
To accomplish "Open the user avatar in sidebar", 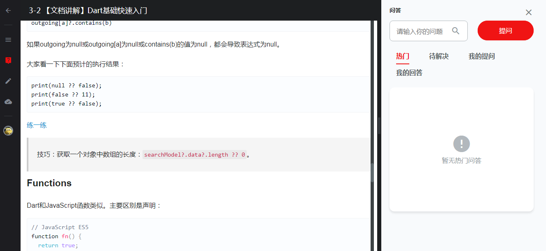I will [8, 131].
